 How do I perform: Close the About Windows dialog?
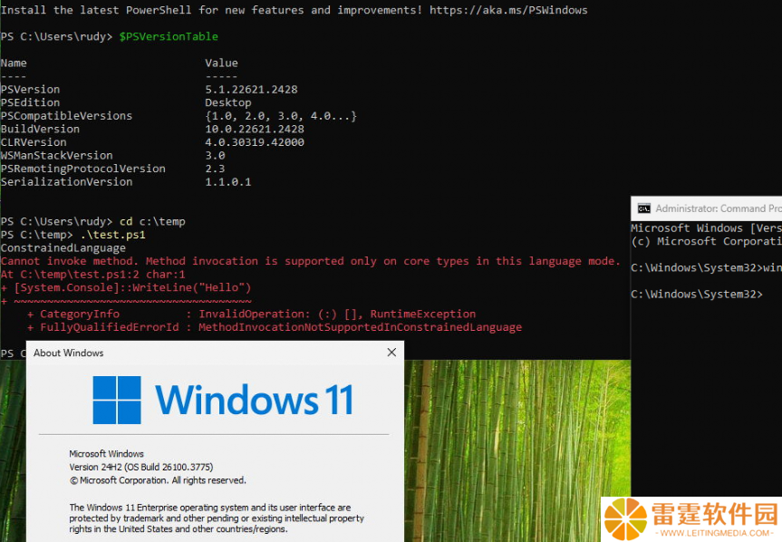pos(391,353)
